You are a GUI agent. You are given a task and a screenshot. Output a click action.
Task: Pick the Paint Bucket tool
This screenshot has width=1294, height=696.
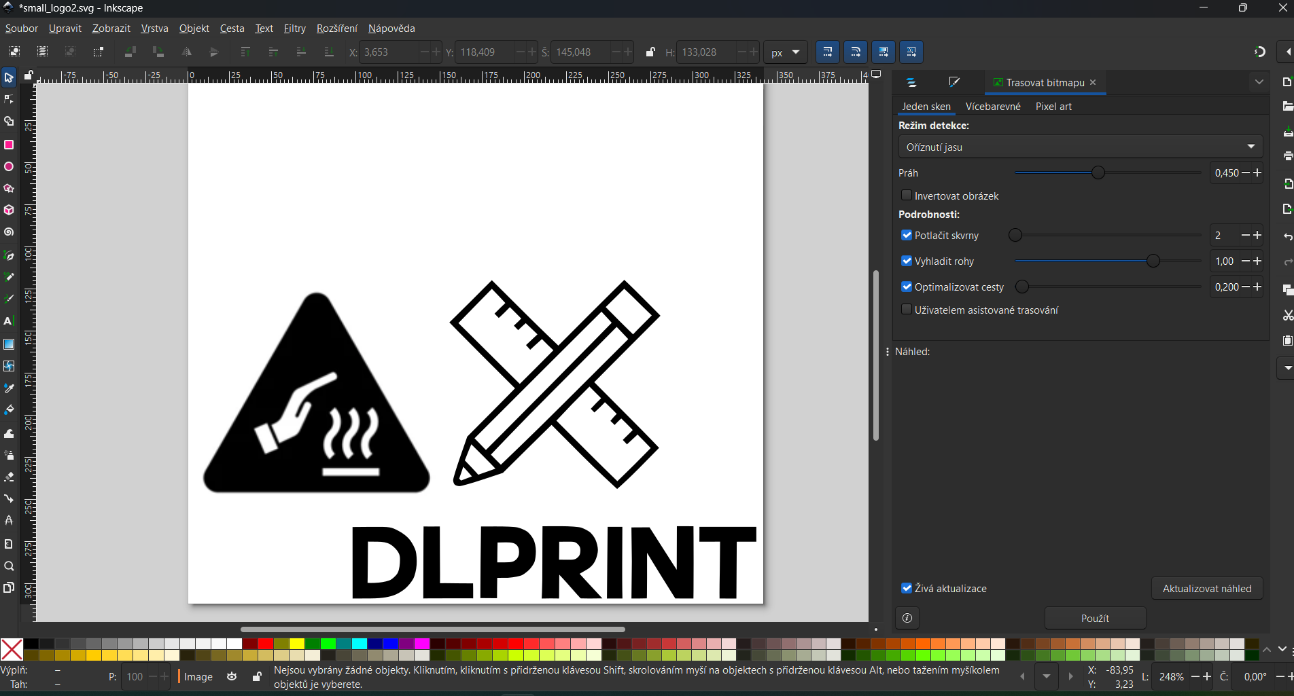[9, 410]
